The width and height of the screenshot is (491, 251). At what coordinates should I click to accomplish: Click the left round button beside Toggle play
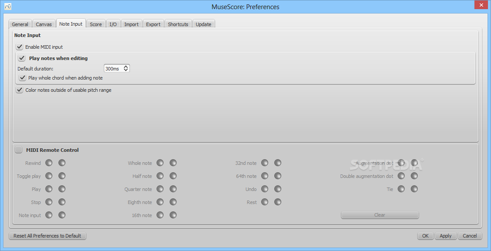click(49, 176)
